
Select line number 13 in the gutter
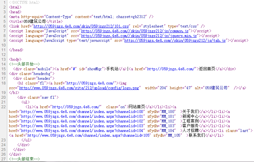coord(4,59)
